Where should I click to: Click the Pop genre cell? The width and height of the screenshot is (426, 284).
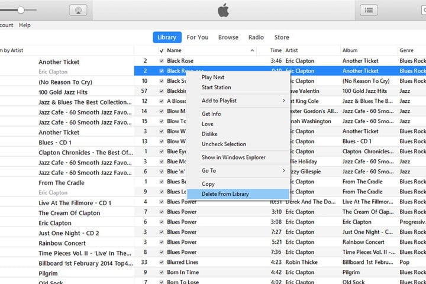point(405,262)
